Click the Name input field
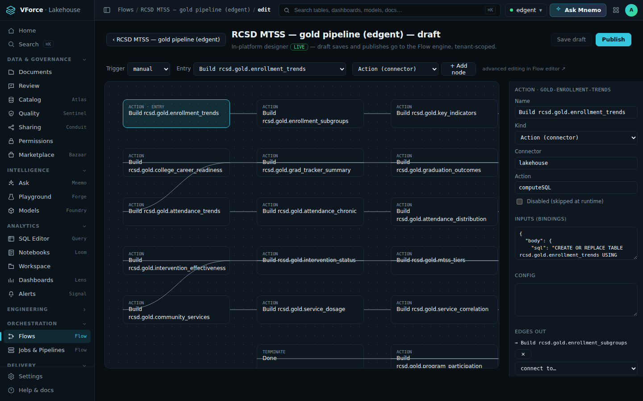Image resolution: width=643 pixels, height=401 pixels. (x=576, y=112)
